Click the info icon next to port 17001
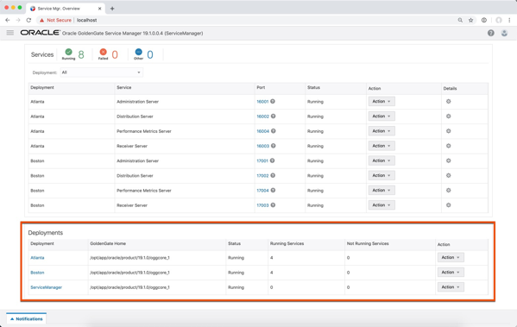The height and width of the screenshot is (327, 517). point(273,160)
